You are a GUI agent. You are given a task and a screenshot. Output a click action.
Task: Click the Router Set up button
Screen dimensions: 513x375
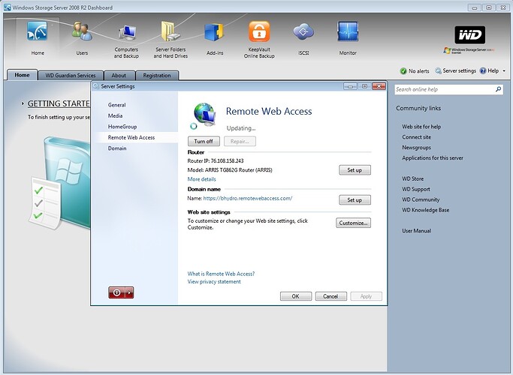tap(355, 170)
